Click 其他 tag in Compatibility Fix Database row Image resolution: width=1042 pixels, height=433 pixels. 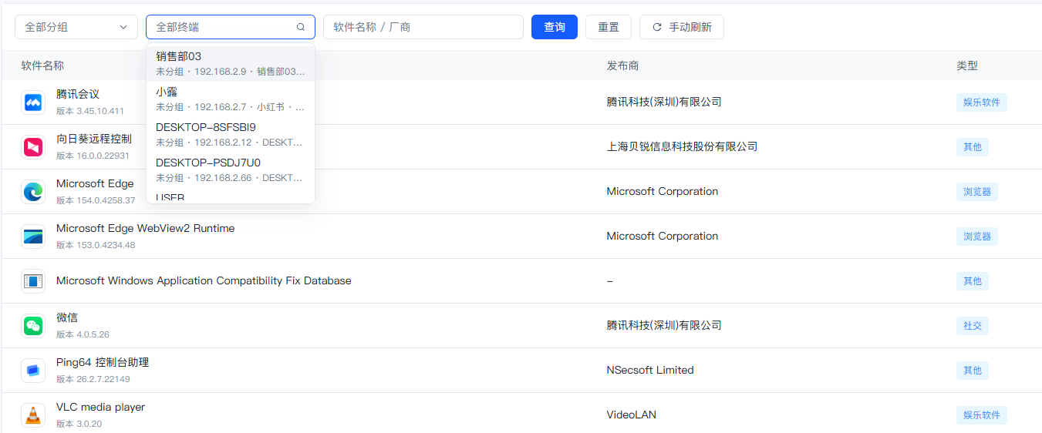pyautogui.click(x=973, y=281)
